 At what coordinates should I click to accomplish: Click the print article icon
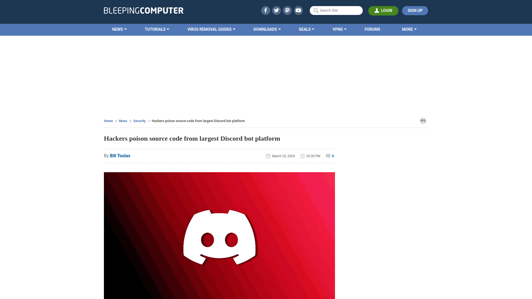423,120
